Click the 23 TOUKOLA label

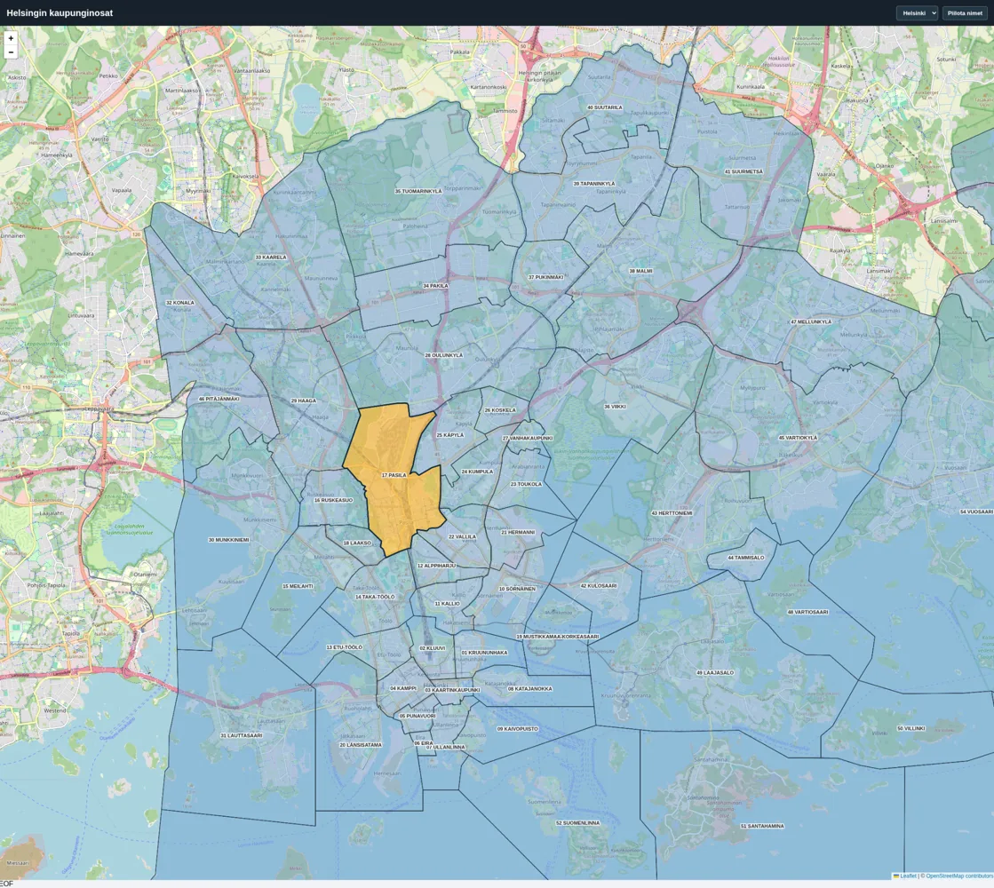click(526, 484)
